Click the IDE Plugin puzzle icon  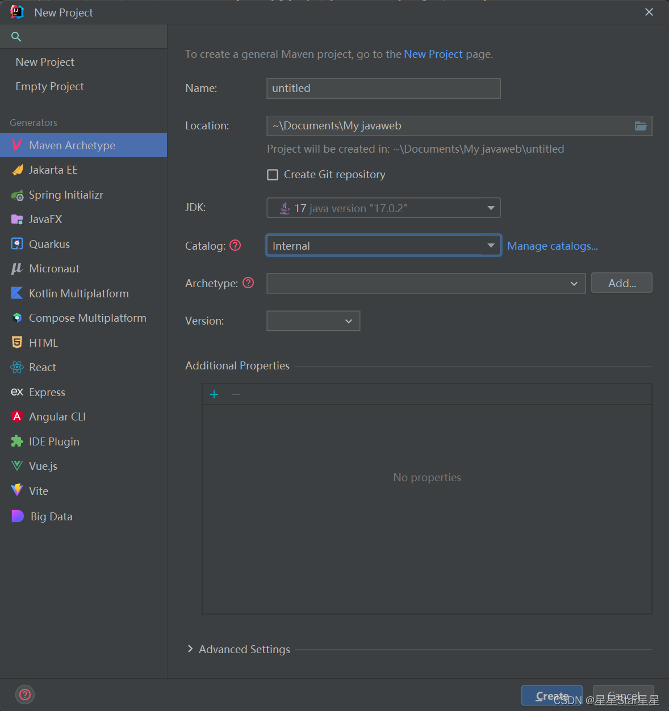click(x=17, y=441)
